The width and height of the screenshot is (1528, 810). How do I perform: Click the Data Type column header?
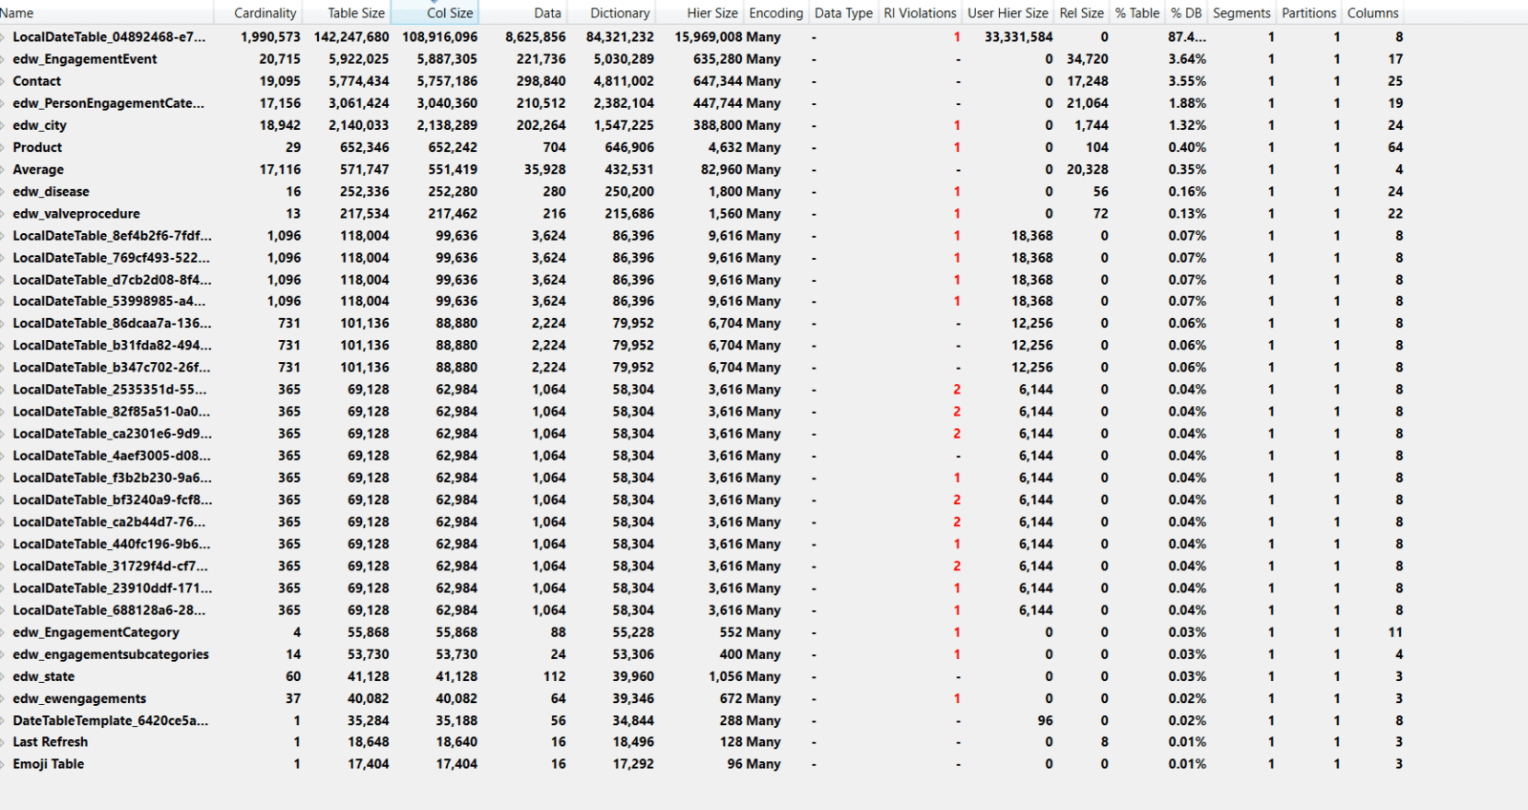843,13
